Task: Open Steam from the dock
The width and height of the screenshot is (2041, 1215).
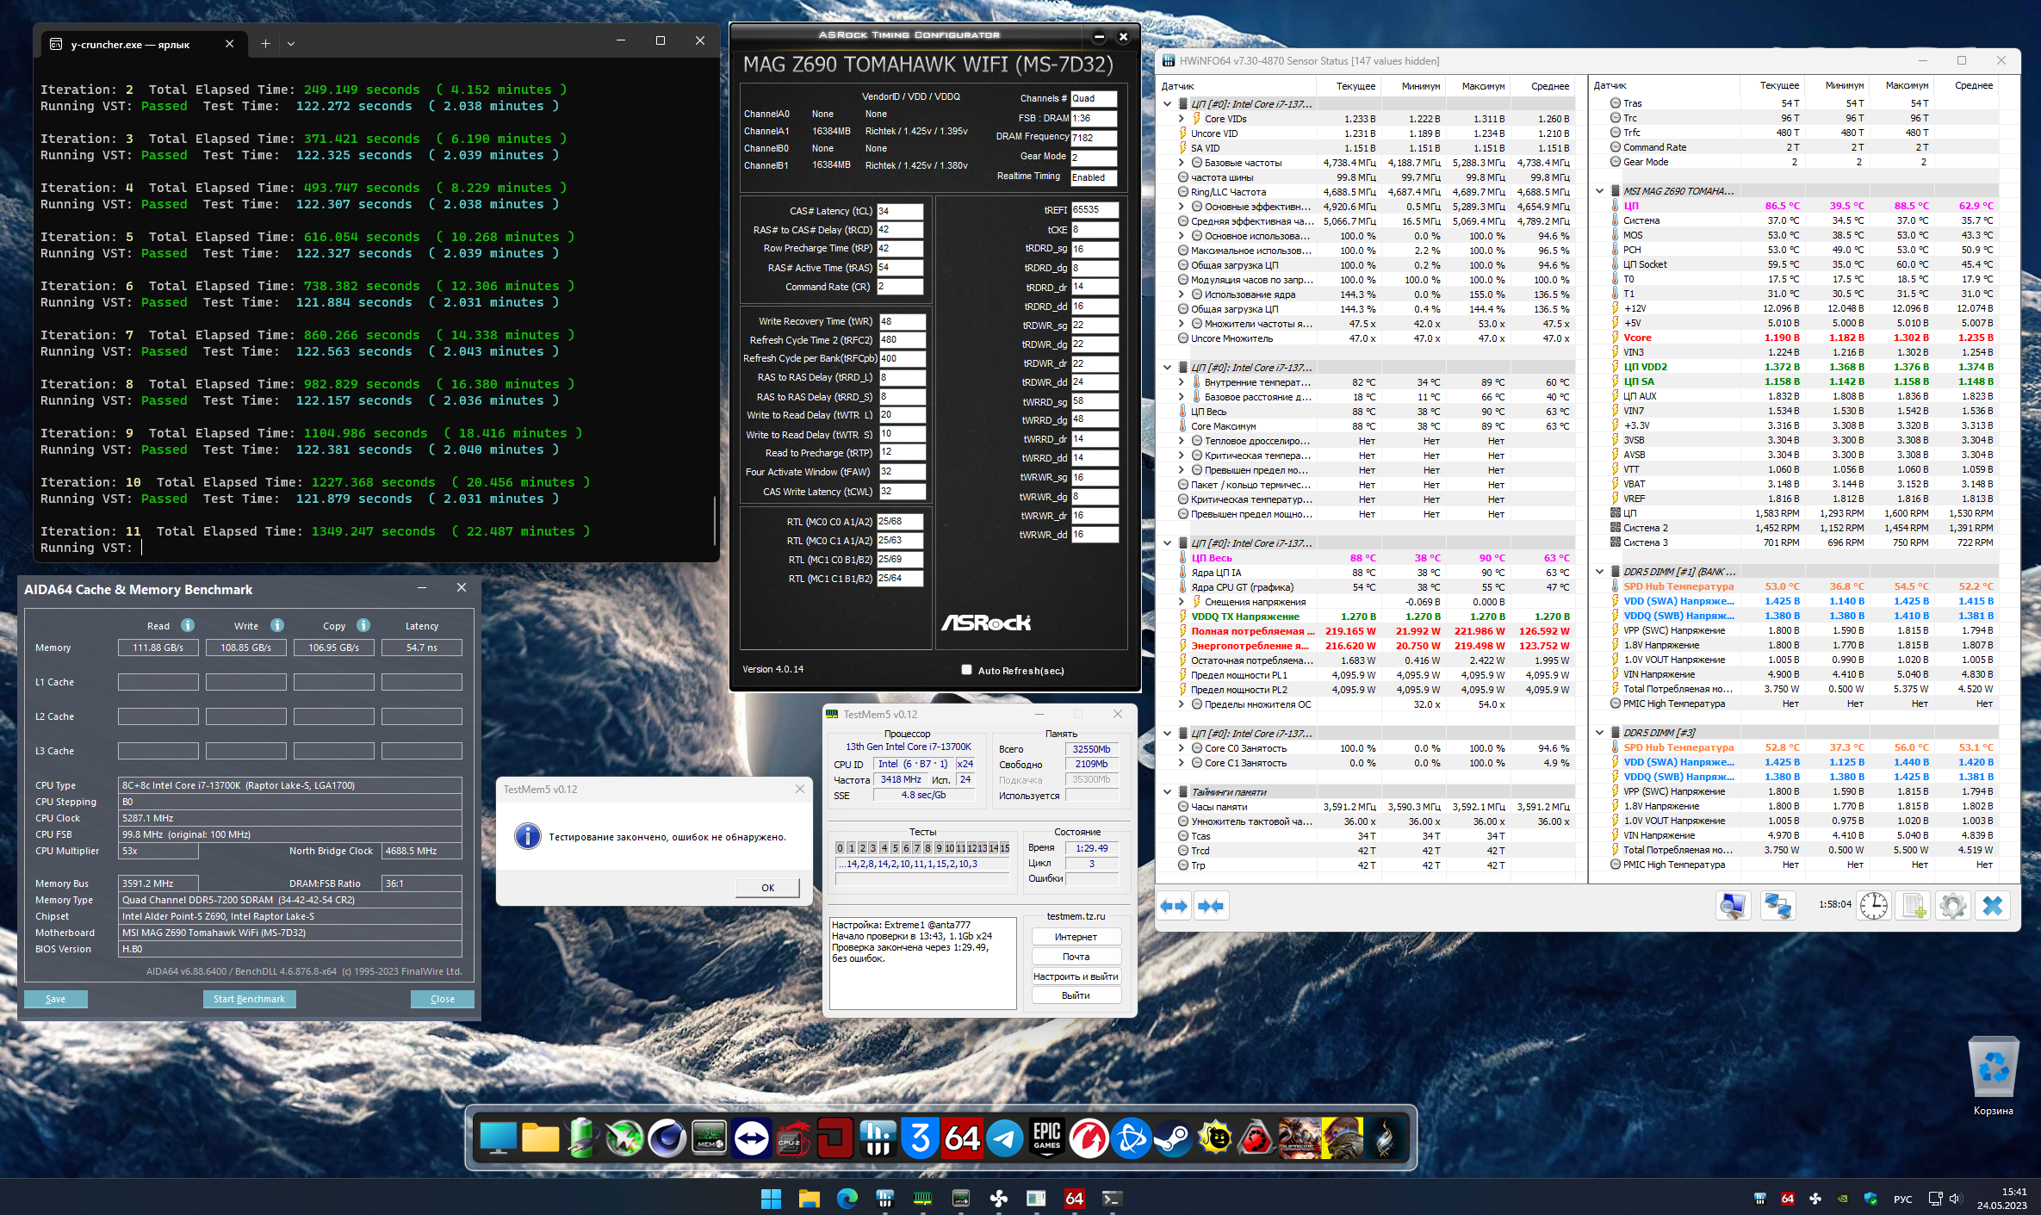Action: tap(1173, 1138)
